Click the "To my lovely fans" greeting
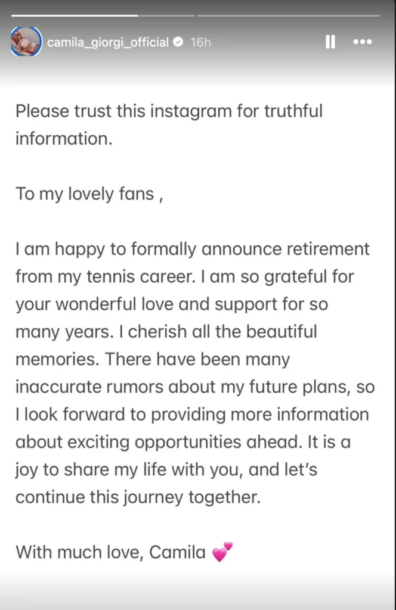This screenshot has width=396, height=610. click(89, 194)
